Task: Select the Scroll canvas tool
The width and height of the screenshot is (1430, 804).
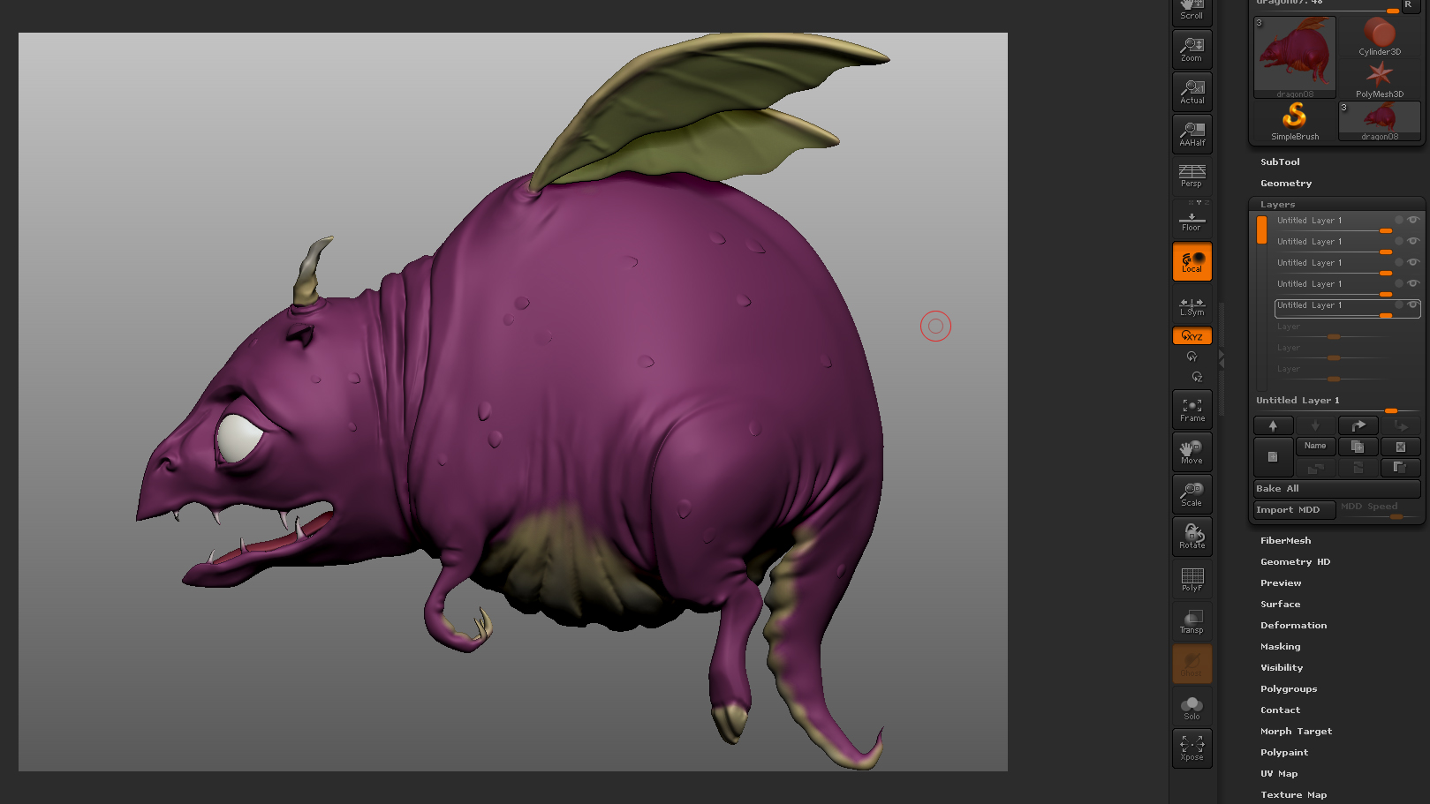Action: tap(1192, 11)
